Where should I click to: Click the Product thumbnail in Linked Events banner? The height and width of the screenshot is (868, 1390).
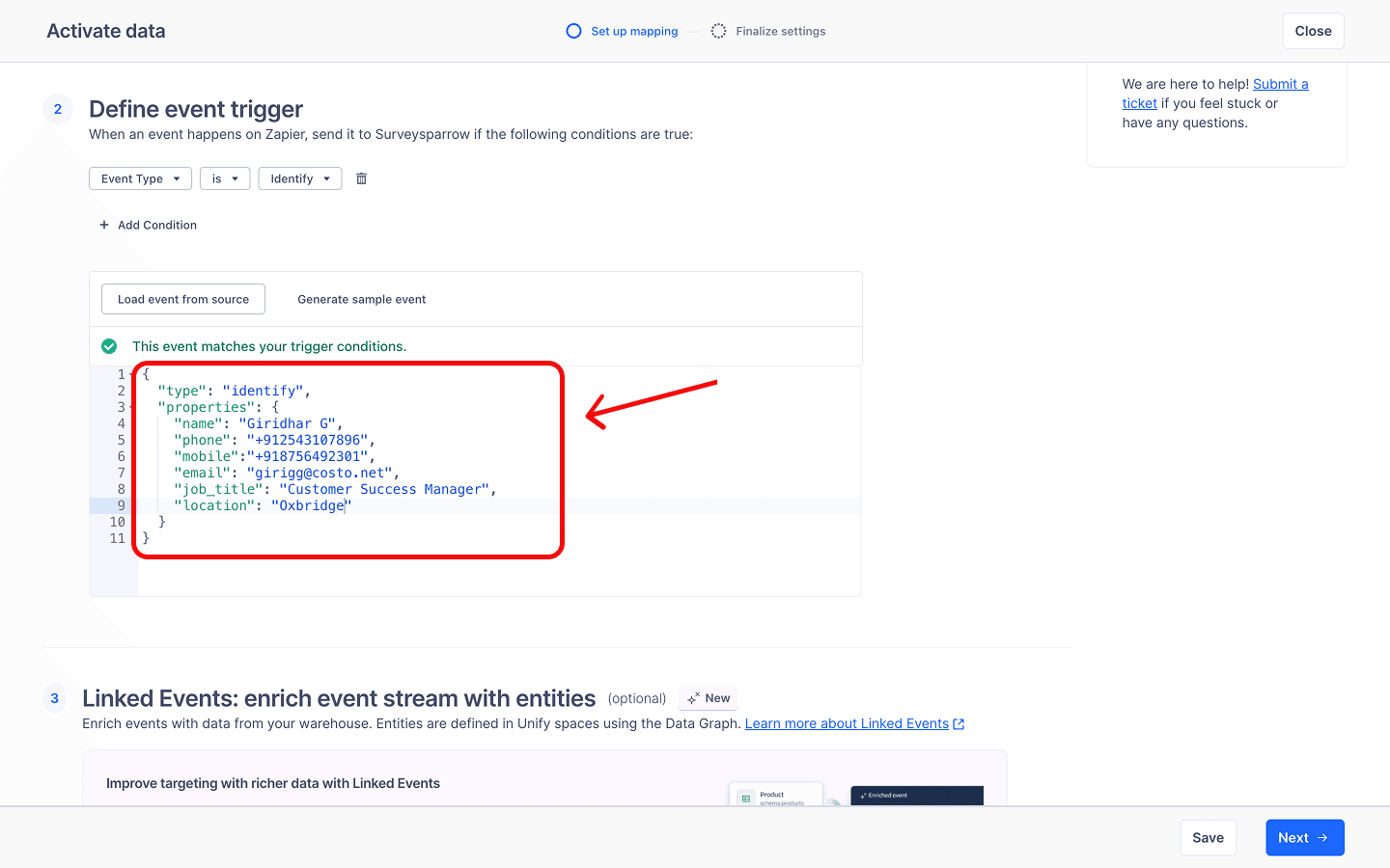[x=776, y=795]
